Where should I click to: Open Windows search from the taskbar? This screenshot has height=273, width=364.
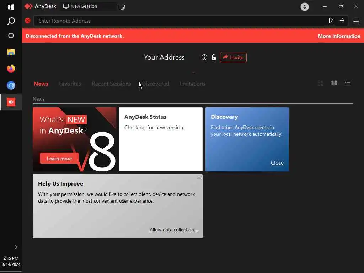coord(11,21)
